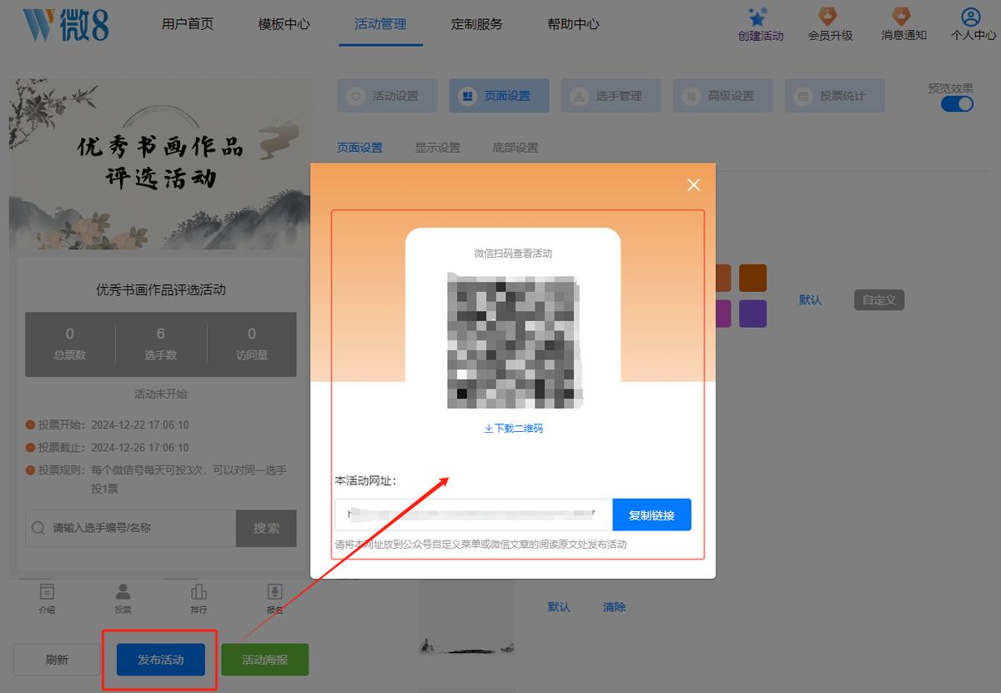Pick the dark brown color swatch
The height and width of the screenshot is (693, 1001).
tap(752, 278)
